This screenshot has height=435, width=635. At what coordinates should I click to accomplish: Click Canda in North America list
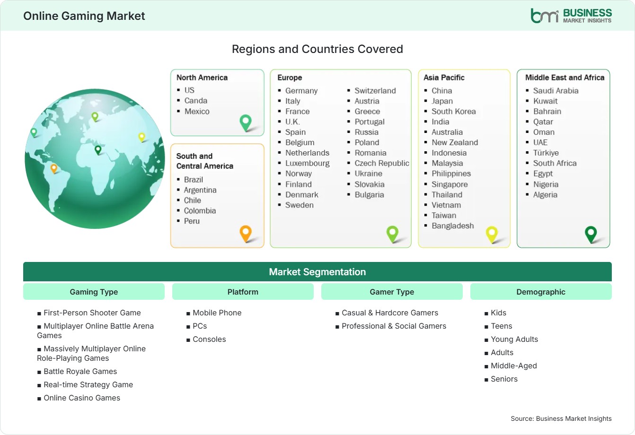196,101
